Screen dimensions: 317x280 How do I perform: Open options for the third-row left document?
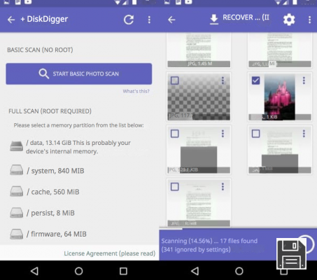click(223, 134)
